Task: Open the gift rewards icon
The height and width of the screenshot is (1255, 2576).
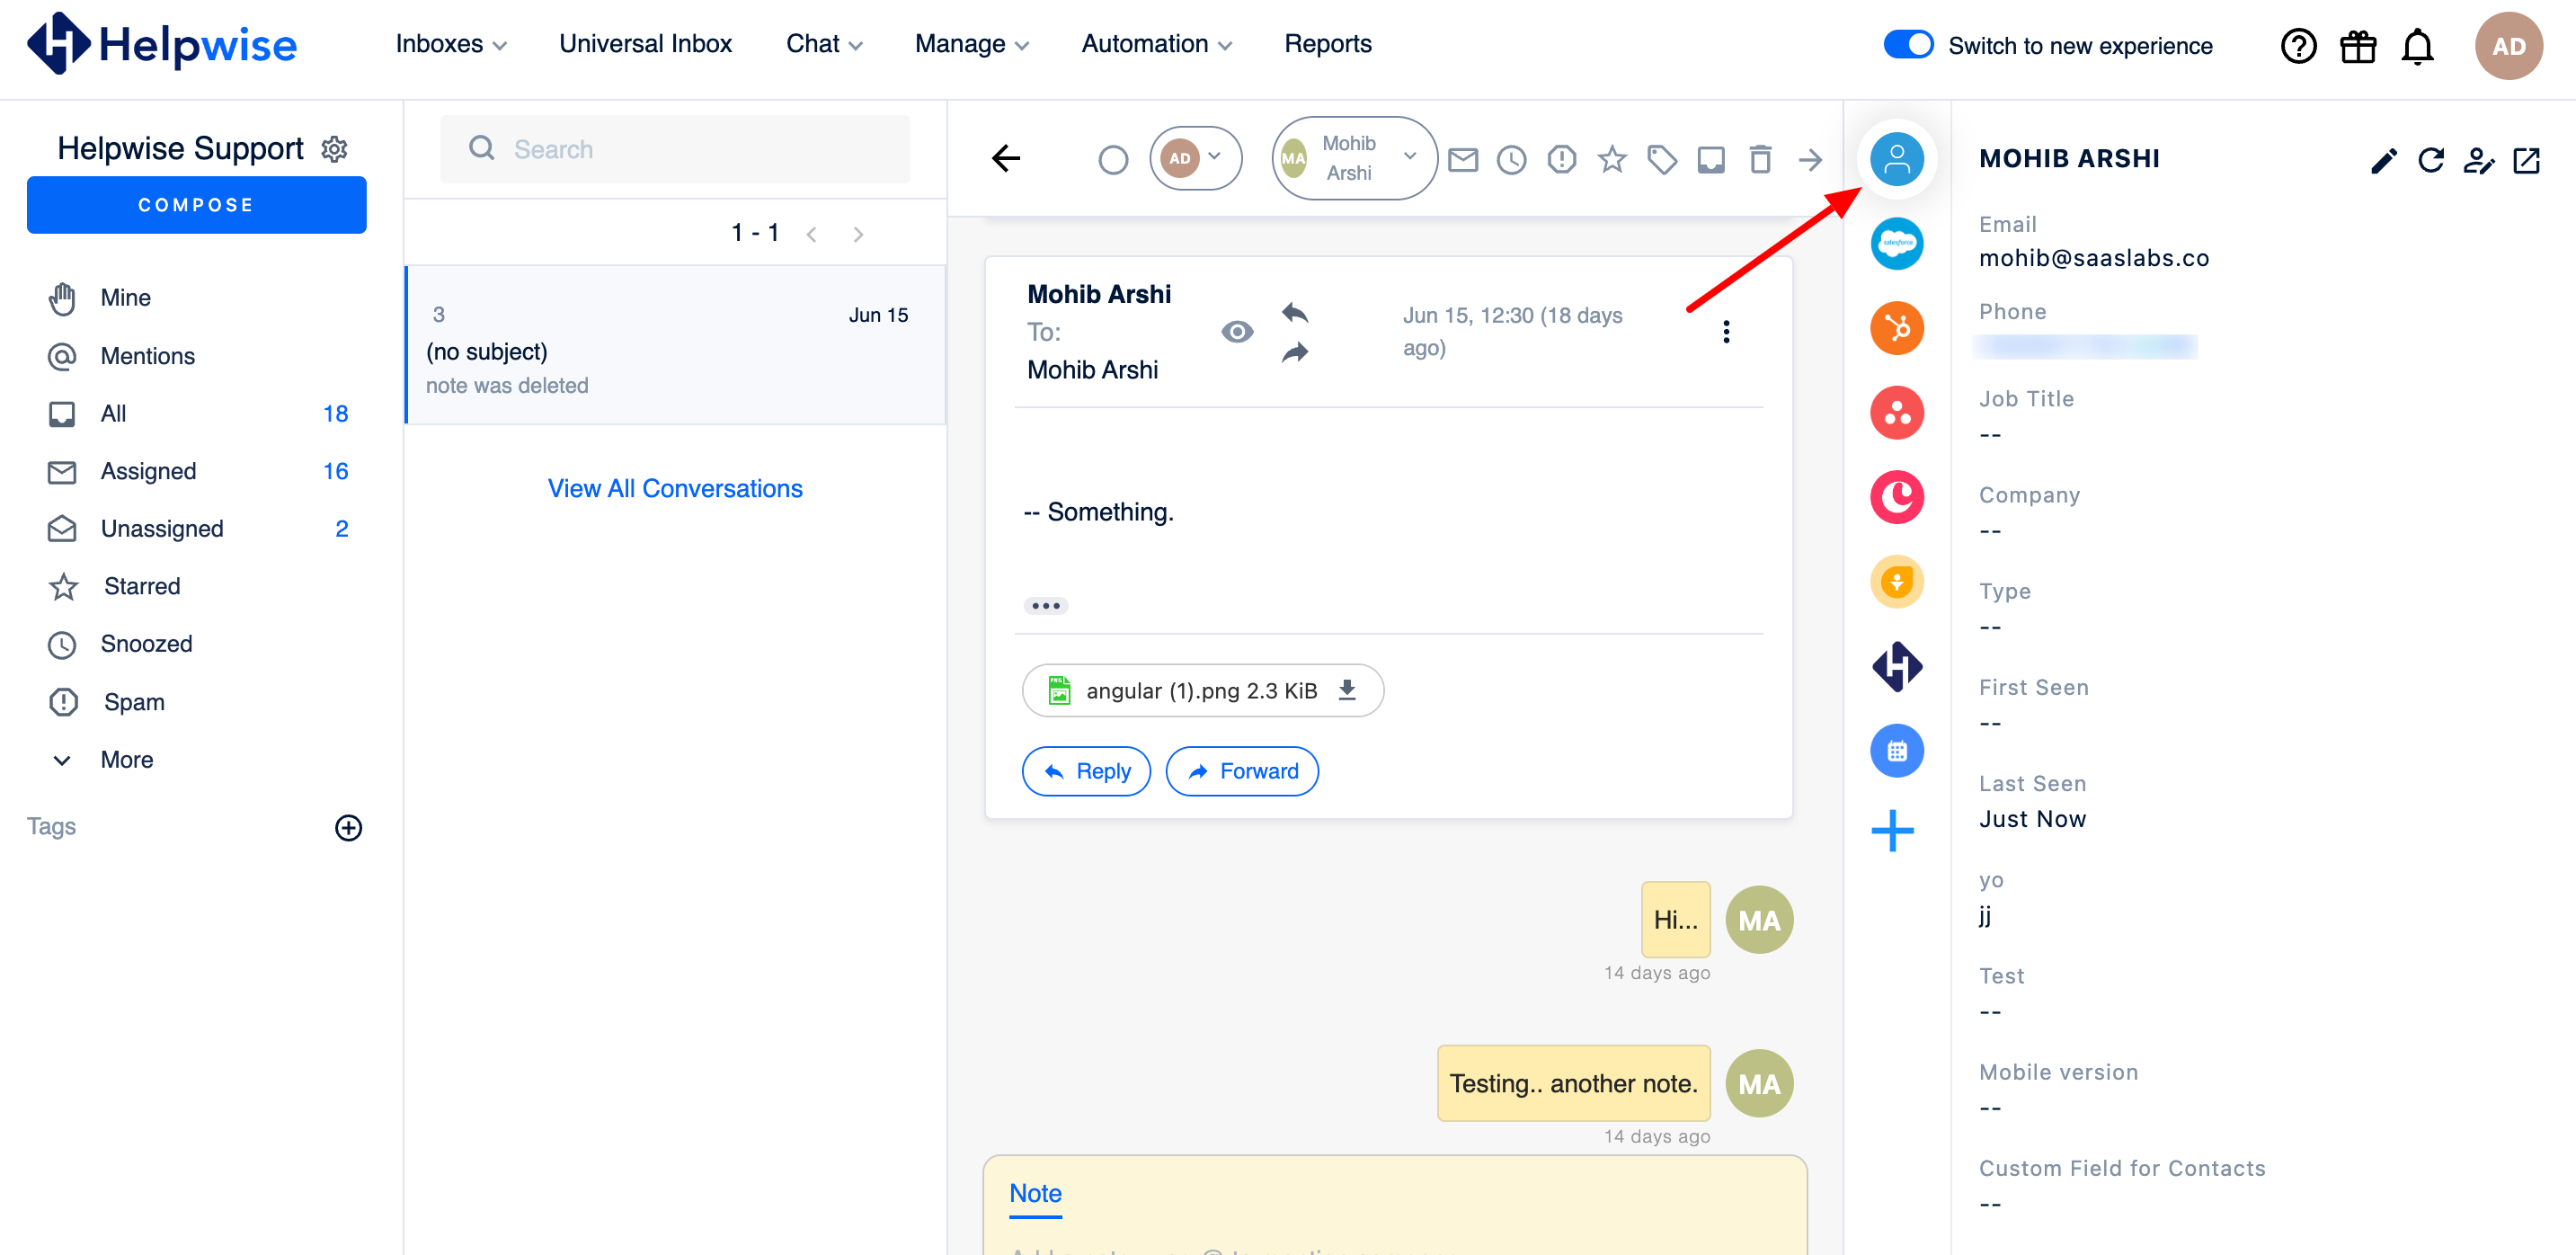Action: (x=2358, y=46)
